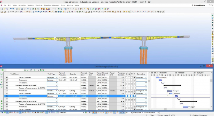
Task: Click the New model icon in toolbar
Action: click(x=2, y=9)
